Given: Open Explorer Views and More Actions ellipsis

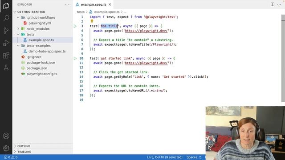Looking at the screenshot, I should pyautogui.click(x=67, y=4).
